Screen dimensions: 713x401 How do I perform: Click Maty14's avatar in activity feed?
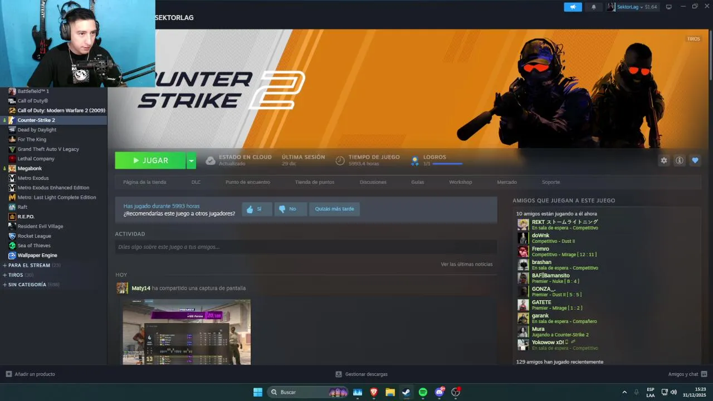point(122,288)
